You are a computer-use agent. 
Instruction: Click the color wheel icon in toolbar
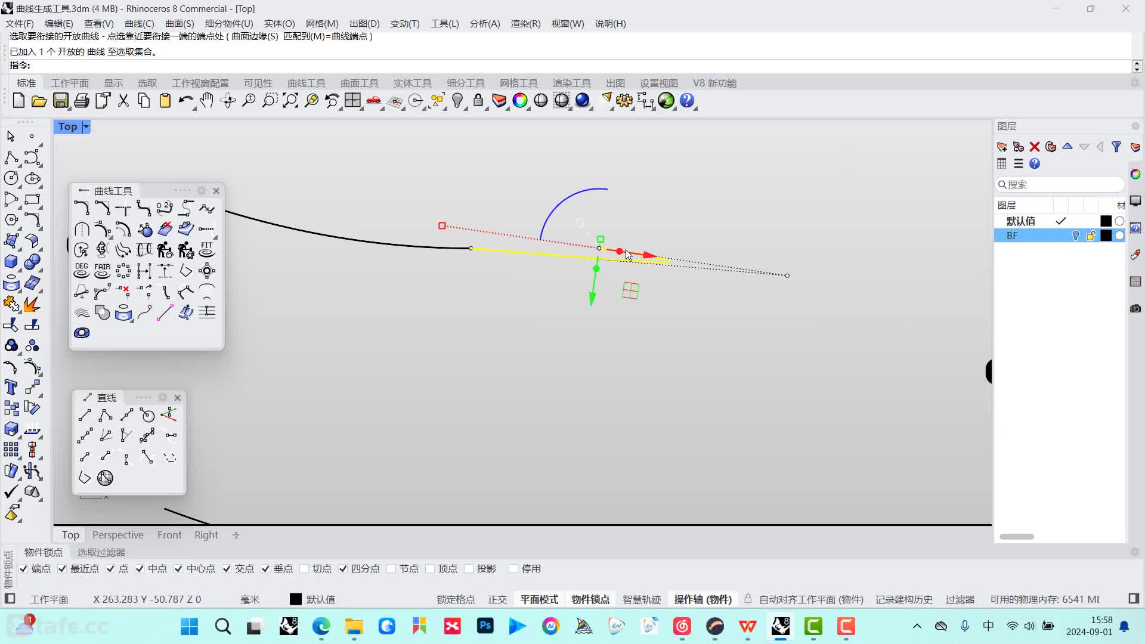pyautogui.click(x=520, y=101)
